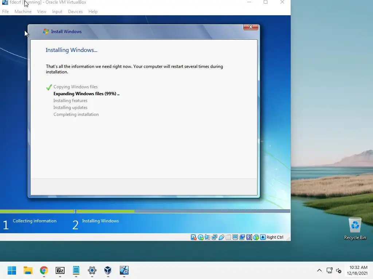Viewport: 373px width, 279px height.
Task: Open 7-Zip from the taskbar
Action: 60,270
